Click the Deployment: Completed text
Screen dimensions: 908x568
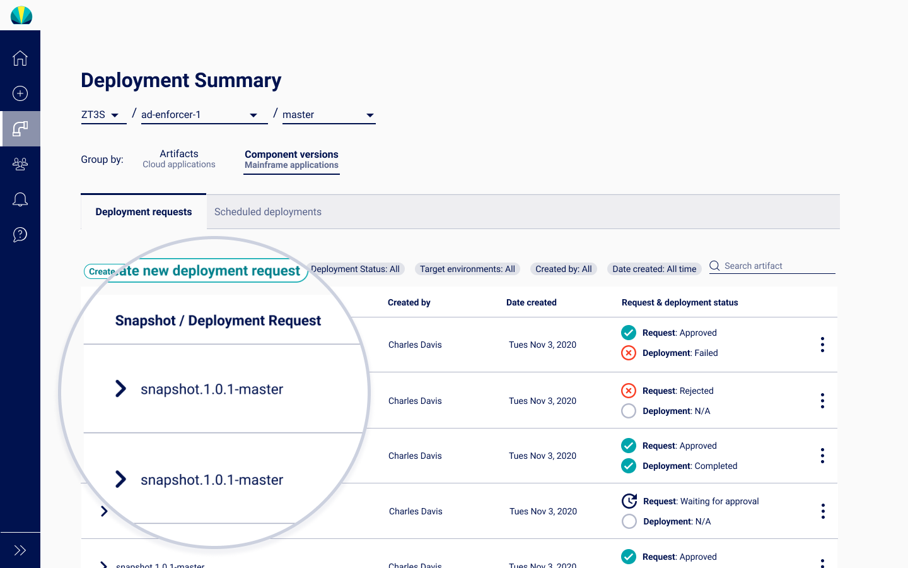(x=690, y=466)
